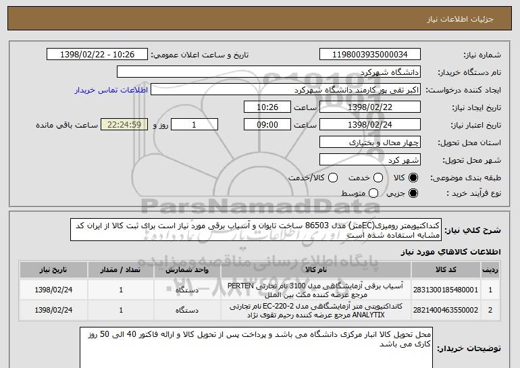Image resolution: width=520 pixels, height=368 pixels.
Task: Click the نام کالا column header
Action: click(316, 270)
